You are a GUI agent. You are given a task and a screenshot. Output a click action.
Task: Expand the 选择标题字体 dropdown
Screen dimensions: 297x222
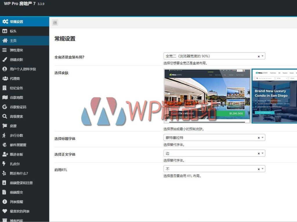tap(262, 137)
